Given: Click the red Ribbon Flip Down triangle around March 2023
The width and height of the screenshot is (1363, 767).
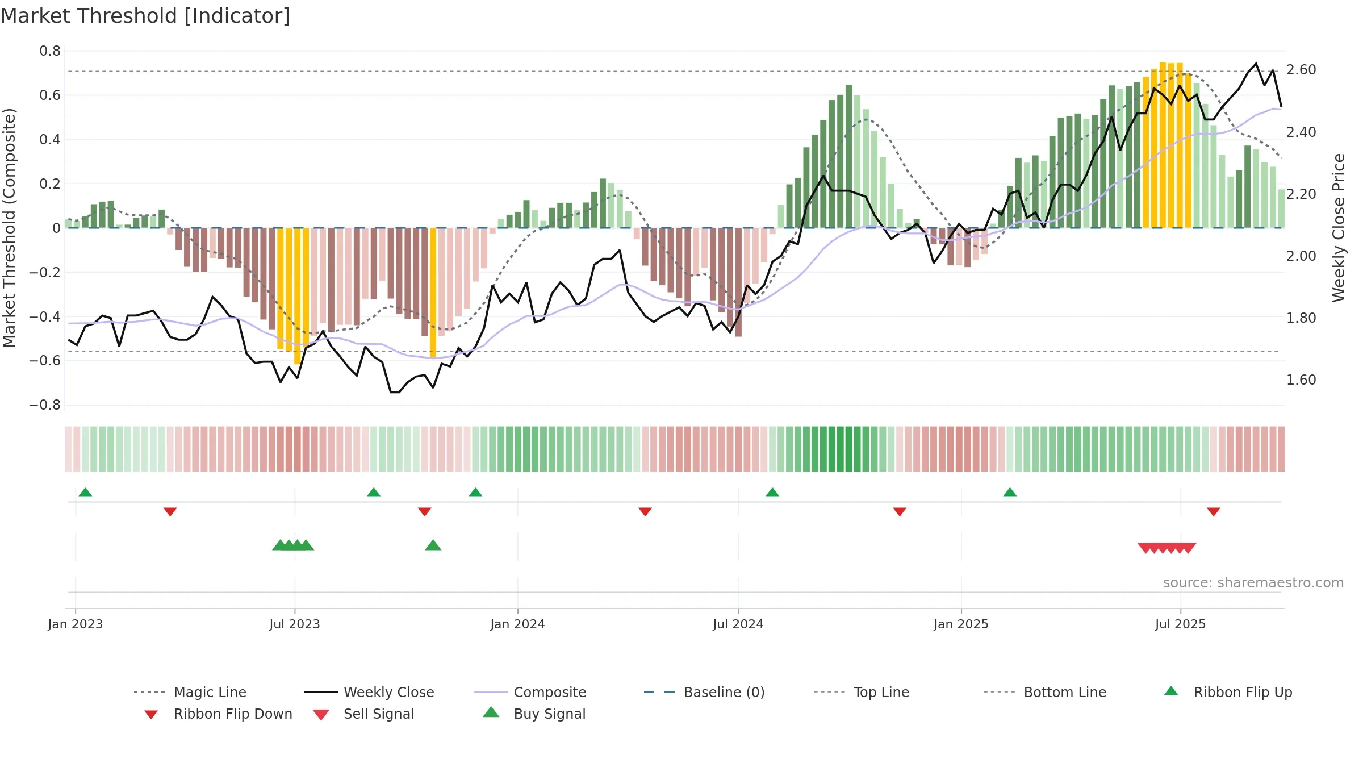Looking at the screenshot, I should click(170, 512).
